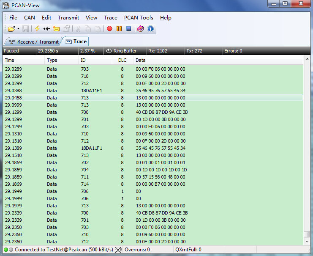Image resolution: width=313 pixels, height=256 pixels.
Task: Select highlighted row at time 29.0458
Action: (153, 98)
